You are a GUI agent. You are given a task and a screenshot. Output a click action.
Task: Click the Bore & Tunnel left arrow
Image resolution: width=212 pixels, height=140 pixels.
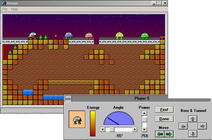183,126
